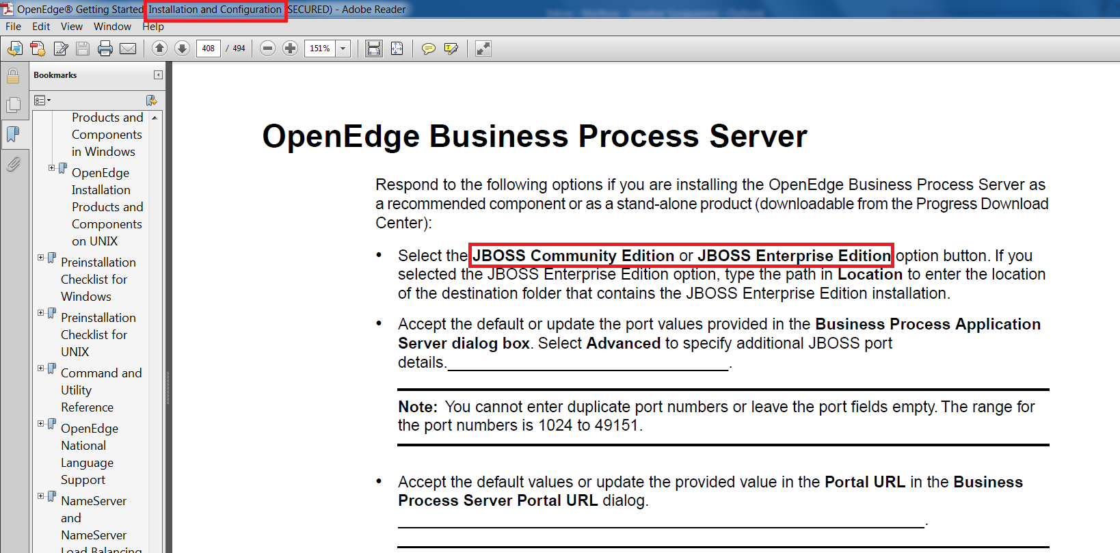Open the zoom percentage dropdown arrow
This screenshot has height=553, width=1120.
(x=343, y=49)
